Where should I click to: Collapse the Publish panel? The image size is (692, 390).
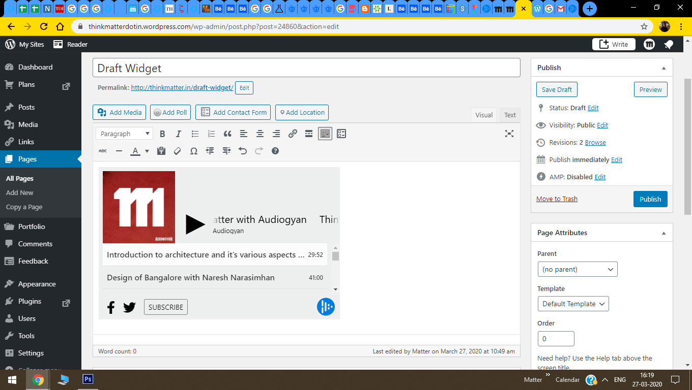coord(664,68)
